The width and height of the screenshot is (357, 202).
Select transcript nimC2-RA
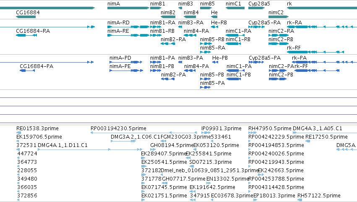pos(279,35)
